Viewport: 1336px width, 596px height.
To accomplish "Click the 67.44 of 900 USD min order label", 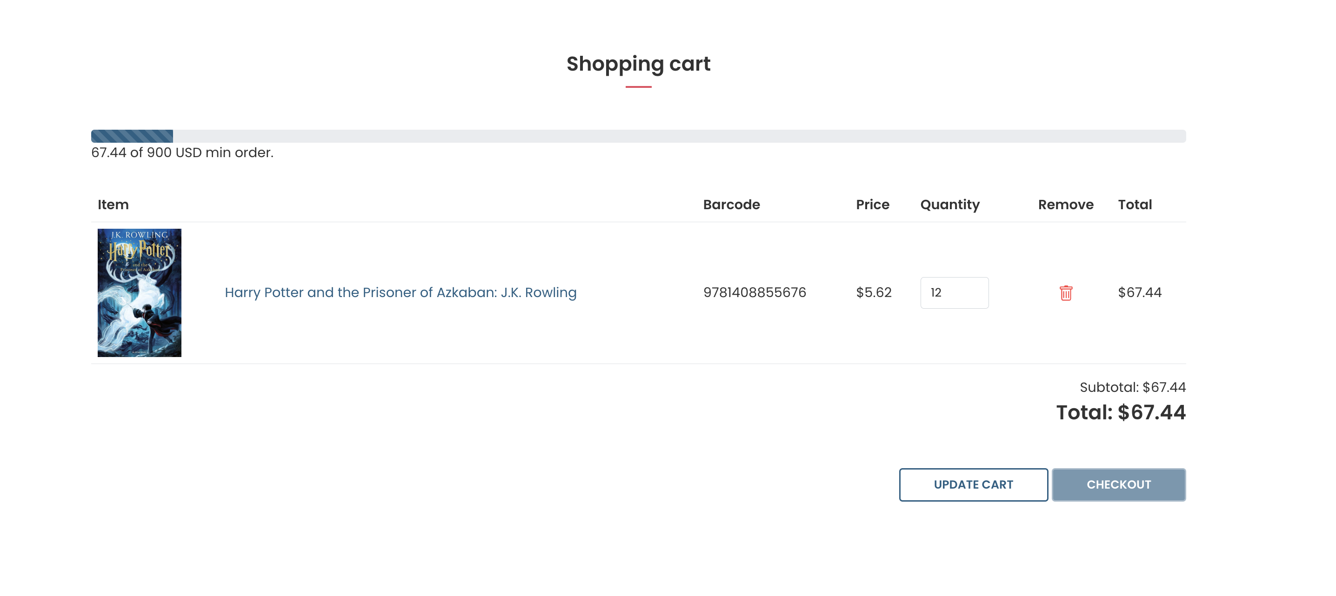I will tap(182, 152).
